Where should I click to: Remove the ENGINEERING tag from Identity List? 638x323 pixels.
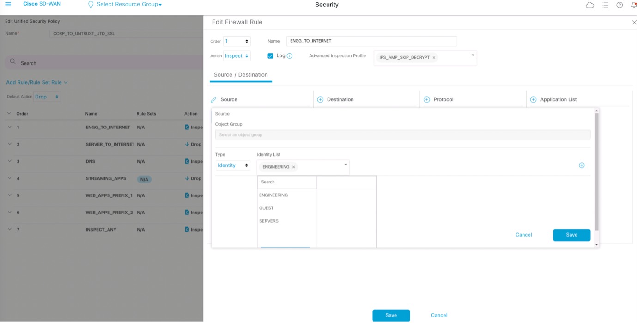click(293, 167)
